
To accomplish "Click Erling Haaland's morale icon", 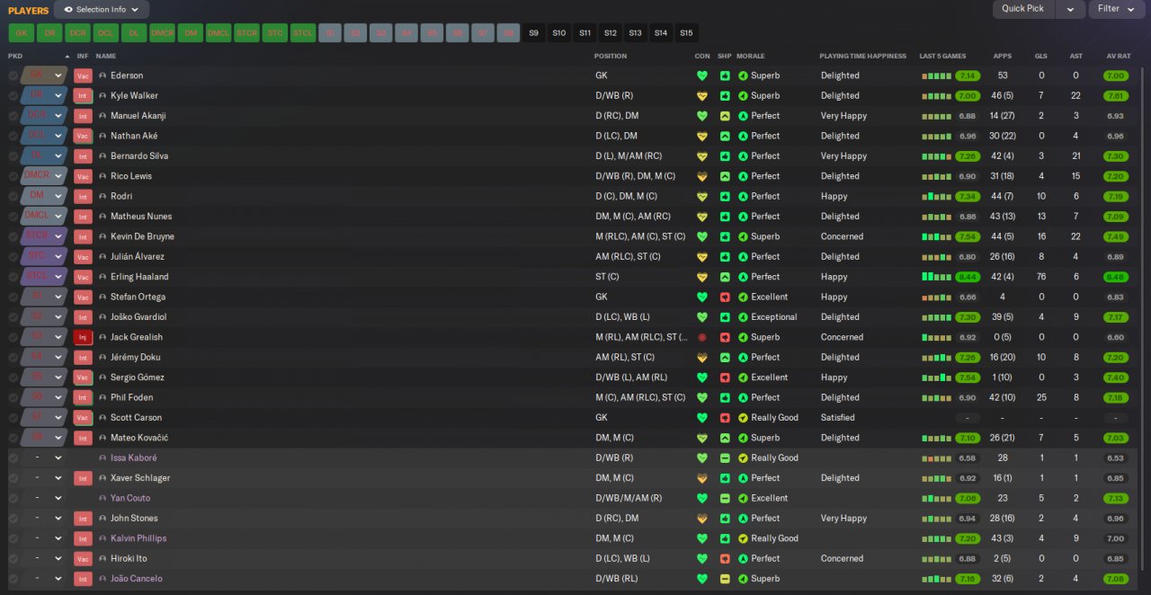I will [x=743, y=277].
